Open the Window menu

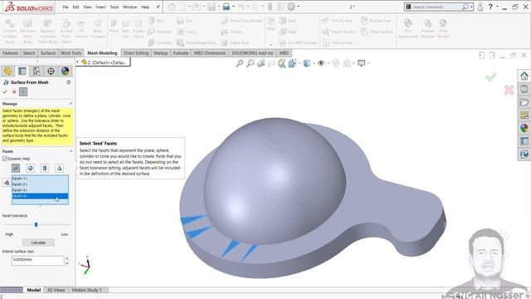pyautogui.click(x=129, y=7)
